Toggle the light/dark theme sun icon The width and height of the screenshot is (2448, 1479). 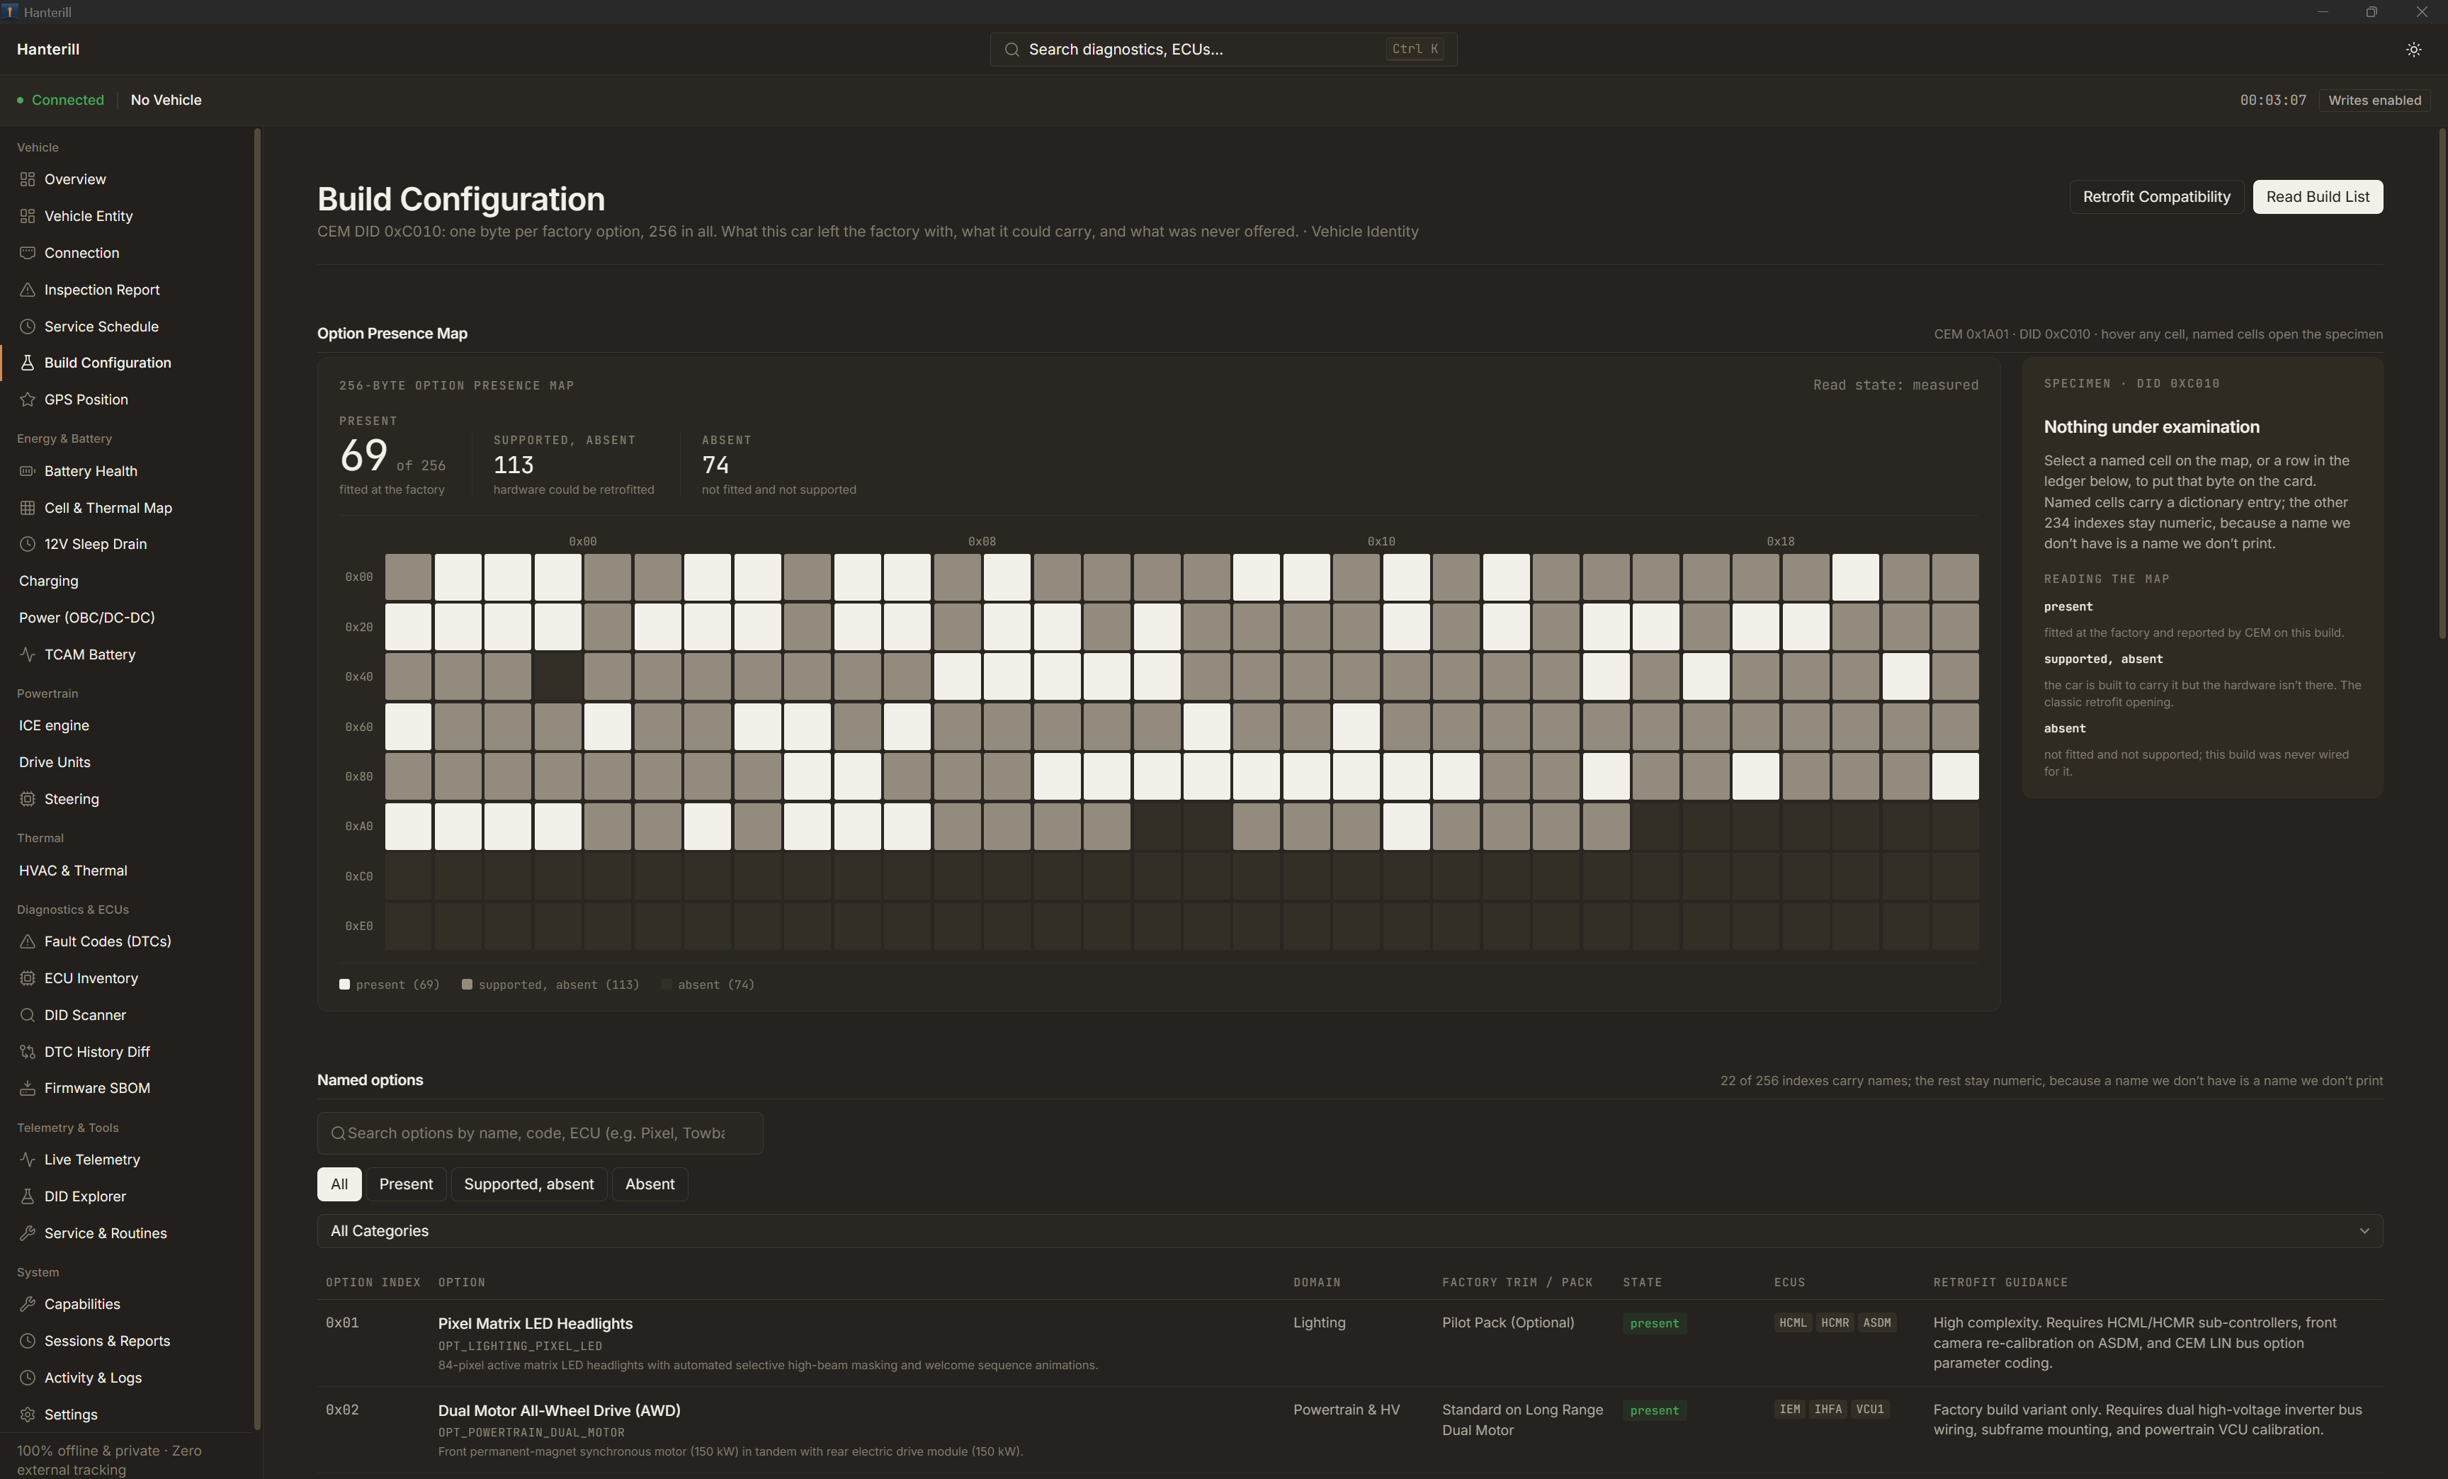(x=2413, y=50)
